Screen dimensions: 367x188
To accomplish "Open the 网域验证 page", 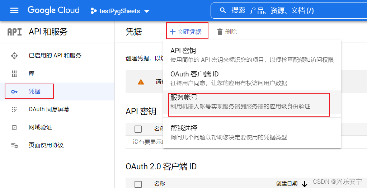I will pos(57,127).
